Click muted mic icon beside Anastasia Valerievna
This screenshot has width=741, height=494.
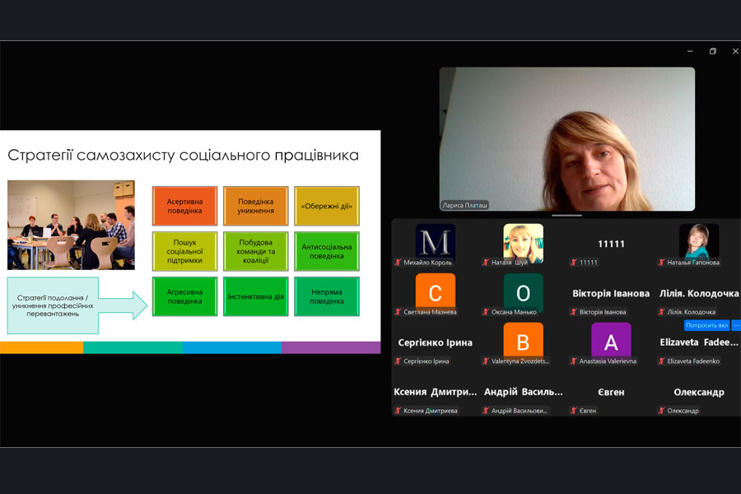tap(574, 361)
